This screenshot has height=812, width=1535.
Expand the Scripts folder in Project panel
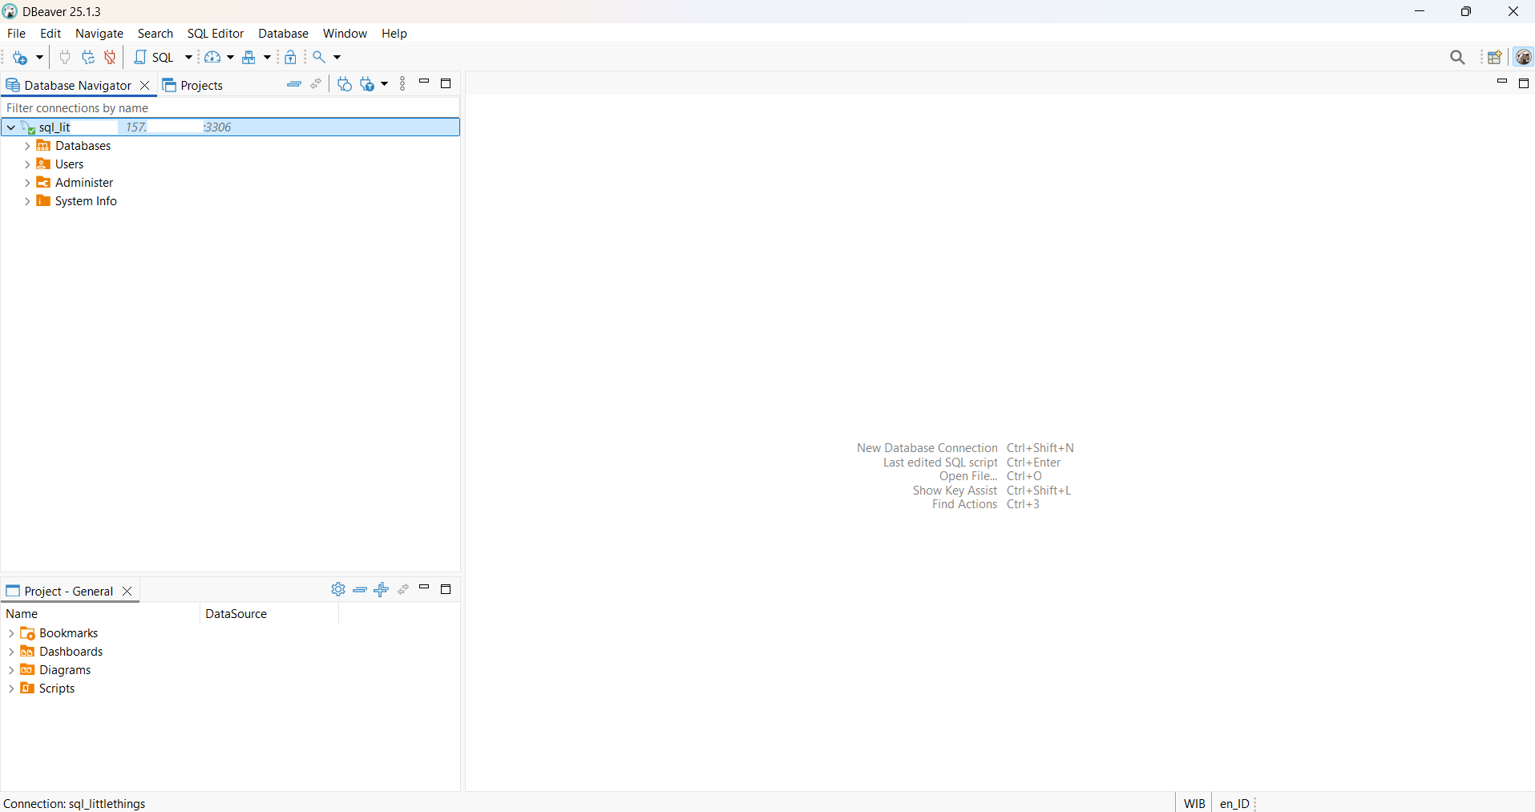pos(11,689)
